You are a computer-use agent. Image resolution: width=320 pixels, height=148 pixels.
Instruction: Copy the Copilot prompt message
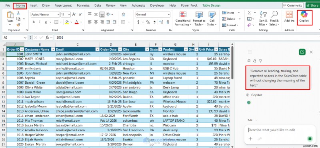(248, 61)
